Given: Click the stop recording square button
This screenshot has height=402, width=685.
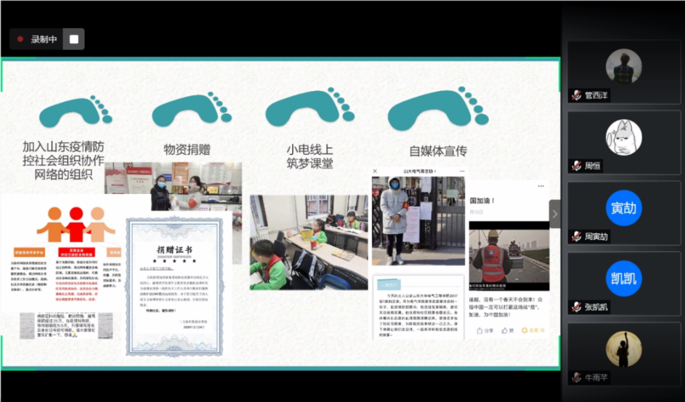Looking at the screenshot, I should (74, 39).
